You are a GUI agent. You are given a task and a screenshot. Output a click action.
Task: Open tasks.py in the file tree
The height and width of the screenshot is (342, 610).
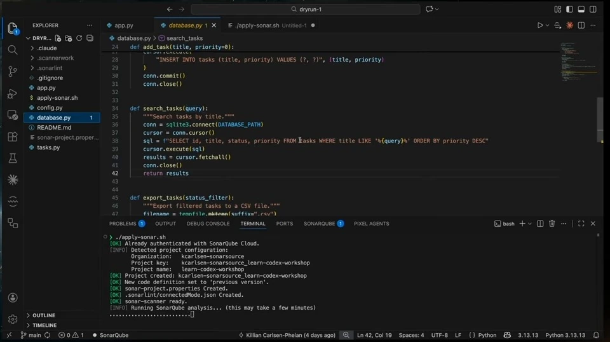(62, 147)
